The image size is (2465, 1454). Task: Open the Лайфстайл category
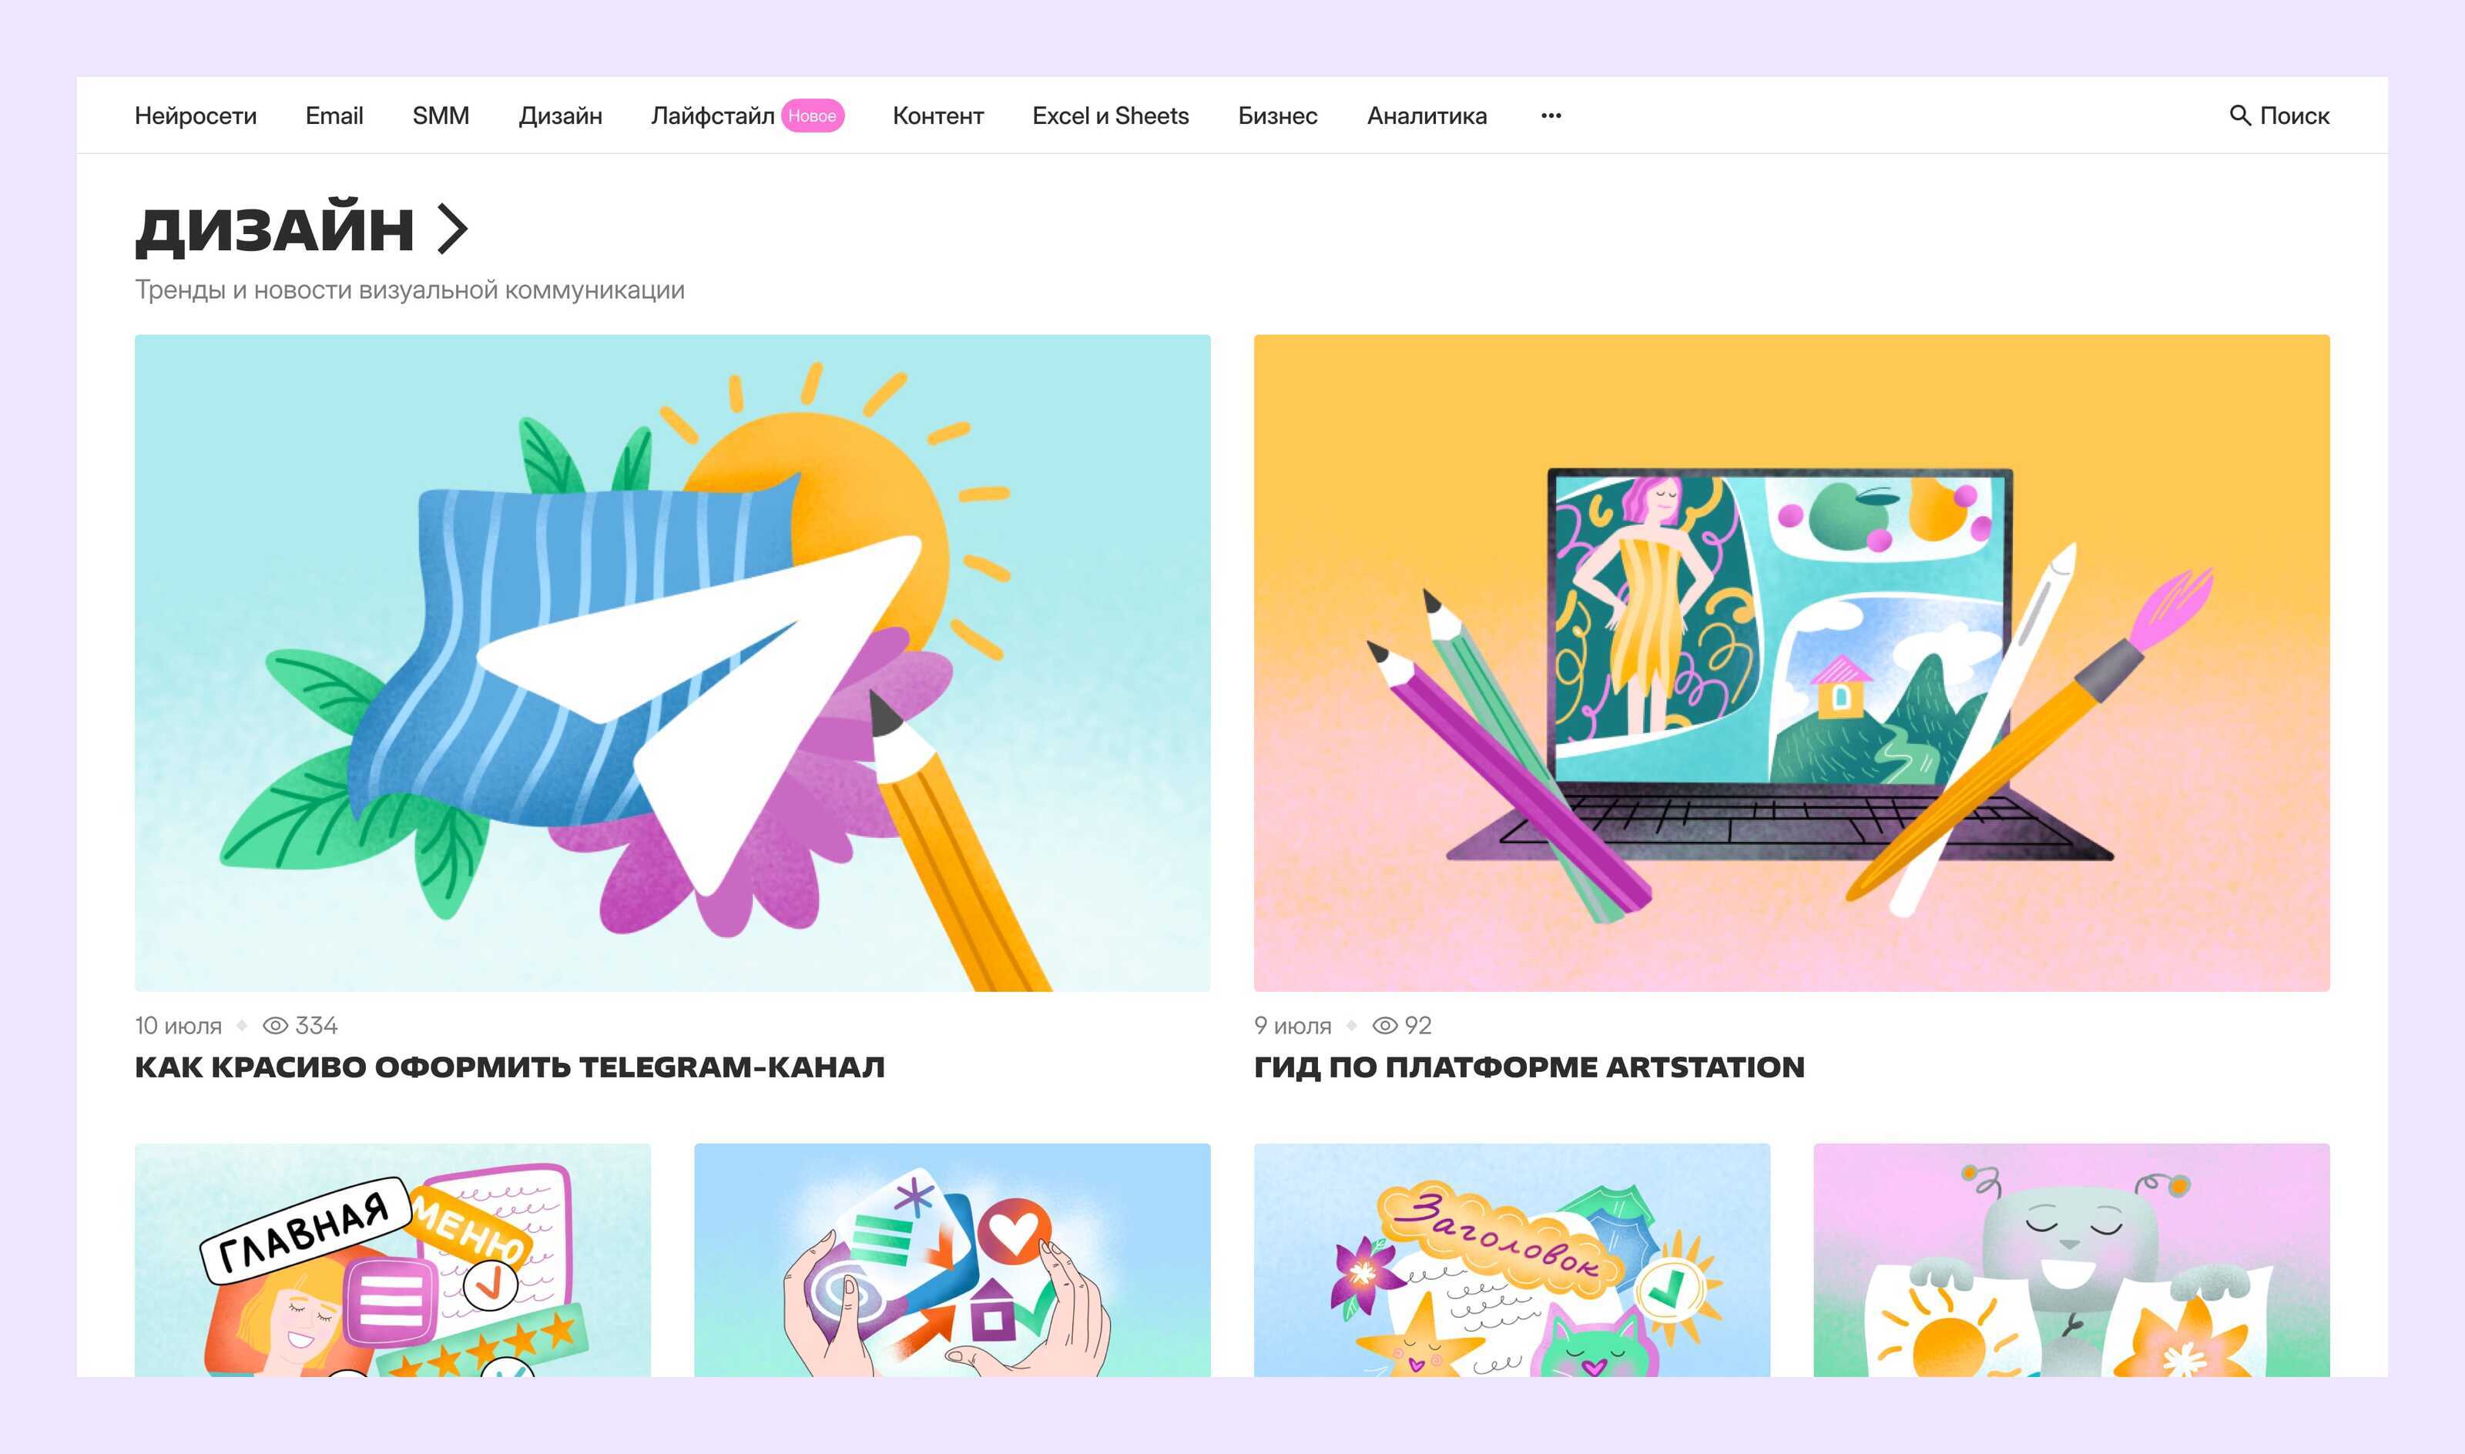tap(713, 116)
